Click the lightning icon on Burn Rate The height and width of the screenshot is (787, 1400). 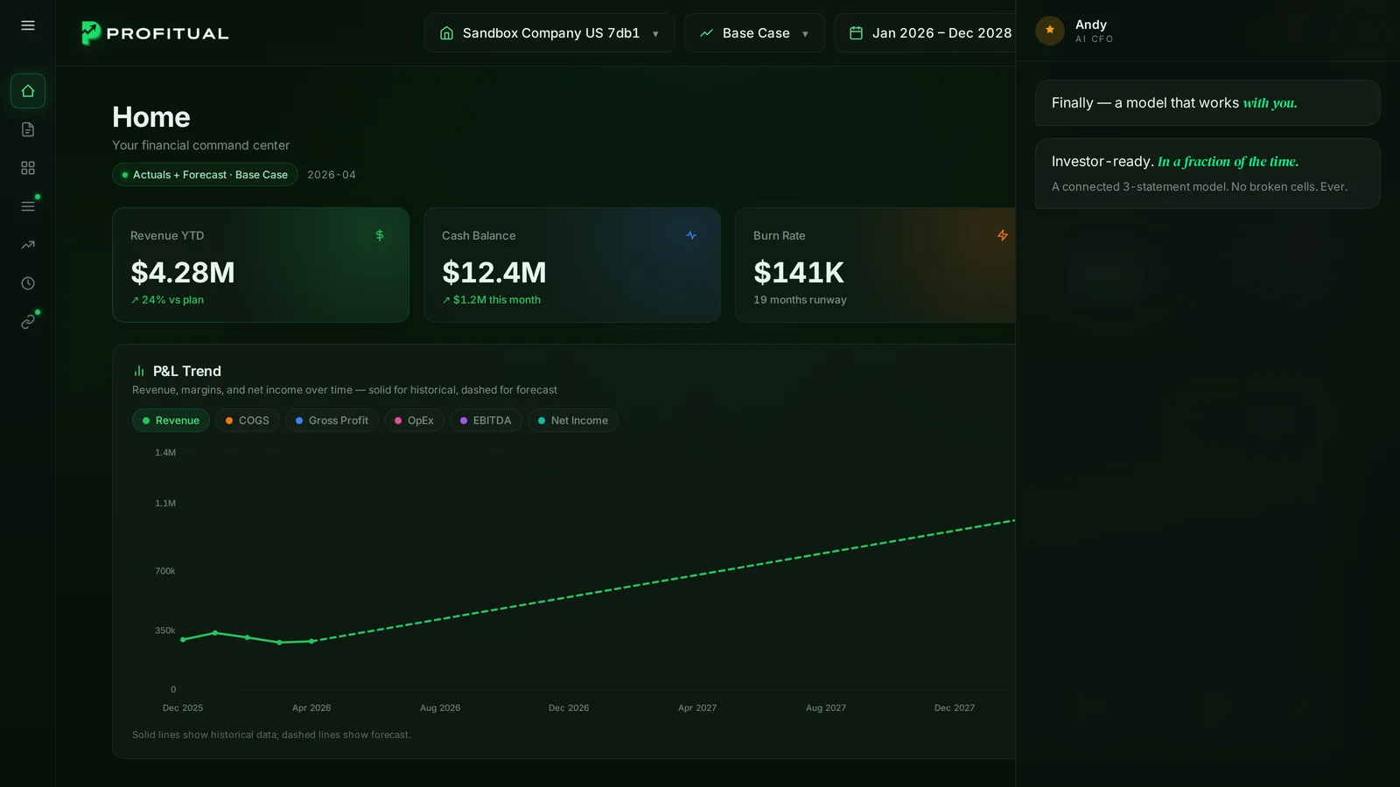tap(1003, 235)
